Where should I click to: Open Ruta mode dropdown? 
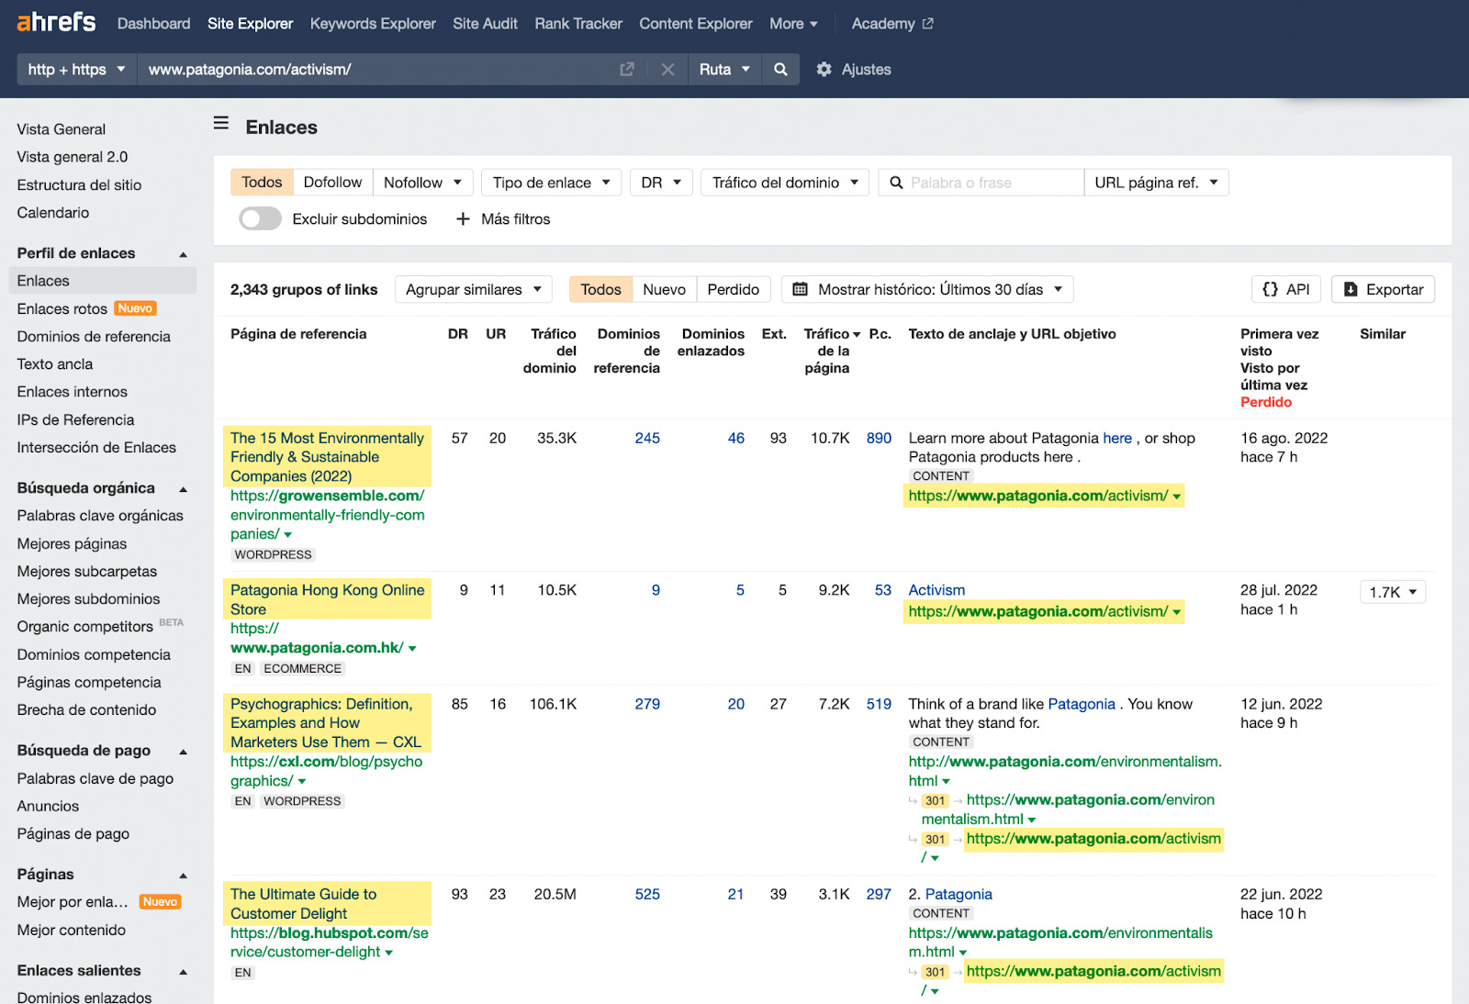pos(724,69)
